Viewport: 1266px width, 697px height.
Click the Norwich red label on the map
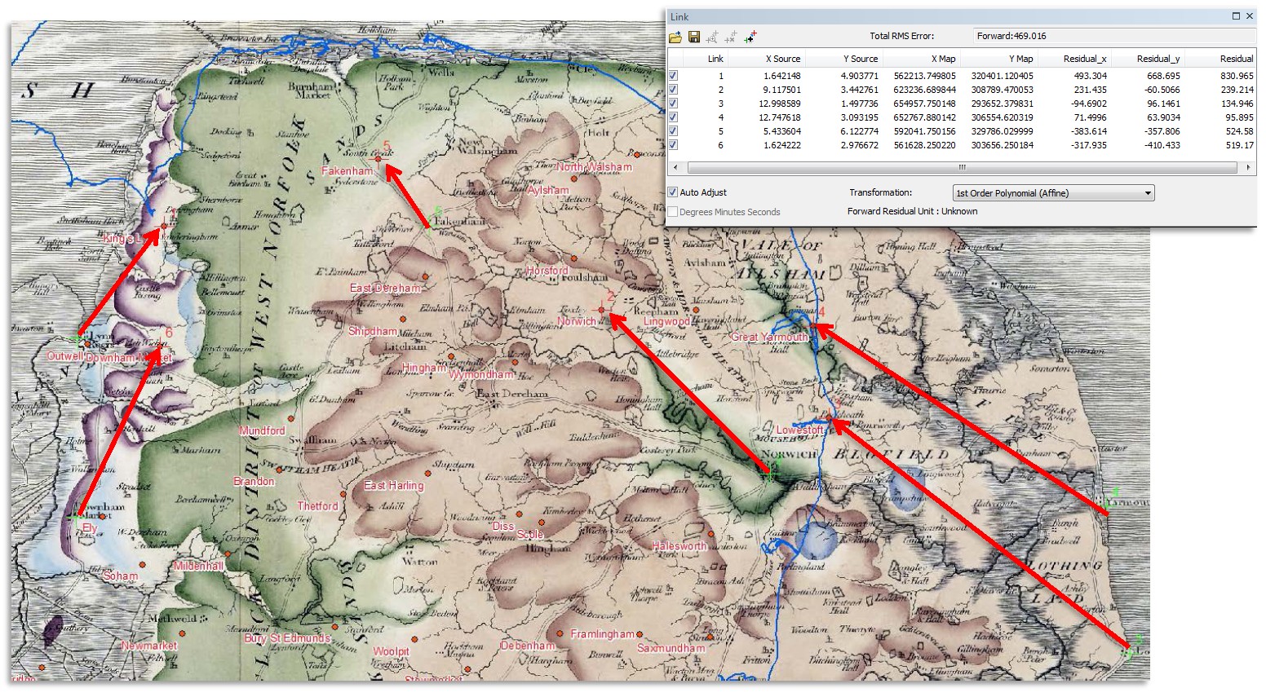[x=577, y=321]
